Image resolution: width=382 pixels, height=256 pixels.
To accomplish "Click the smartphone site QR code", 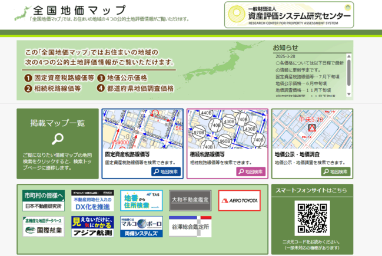I will click(313, 218).
